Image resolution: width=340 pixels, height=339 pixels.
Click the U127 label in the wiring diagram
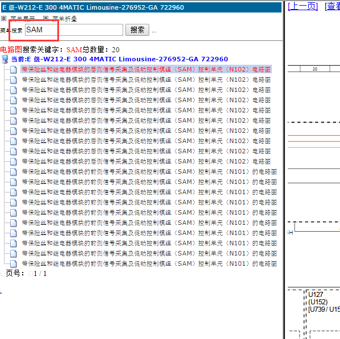pos(316,295)
